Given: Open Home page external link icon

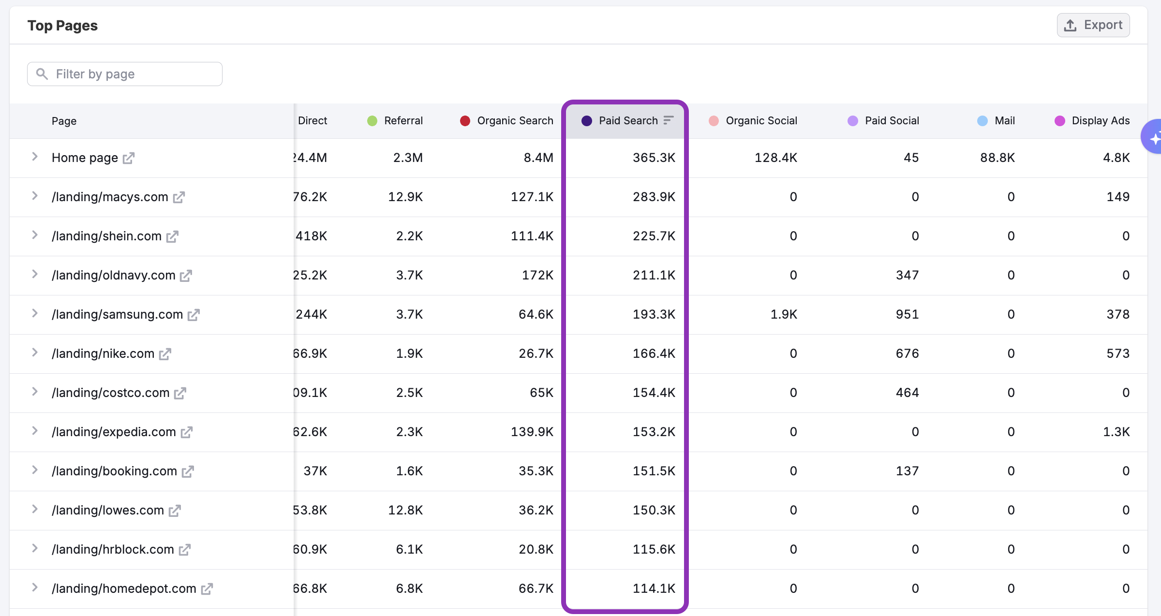Looking at the screenshot, I should pyautogui.click(x=128, y=159).
